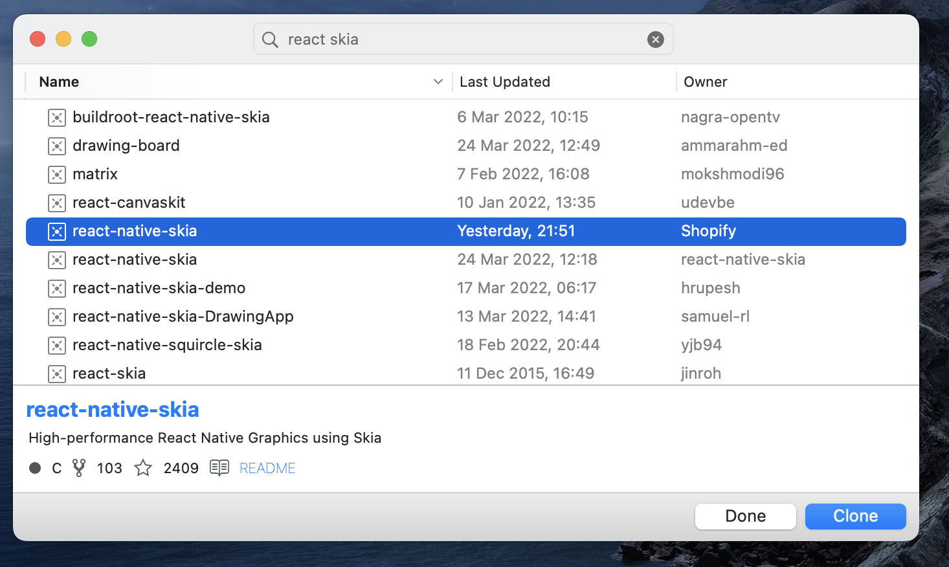Click owner Shopify in selected row
The image size is (949, 567).
[x=708, y=232]
